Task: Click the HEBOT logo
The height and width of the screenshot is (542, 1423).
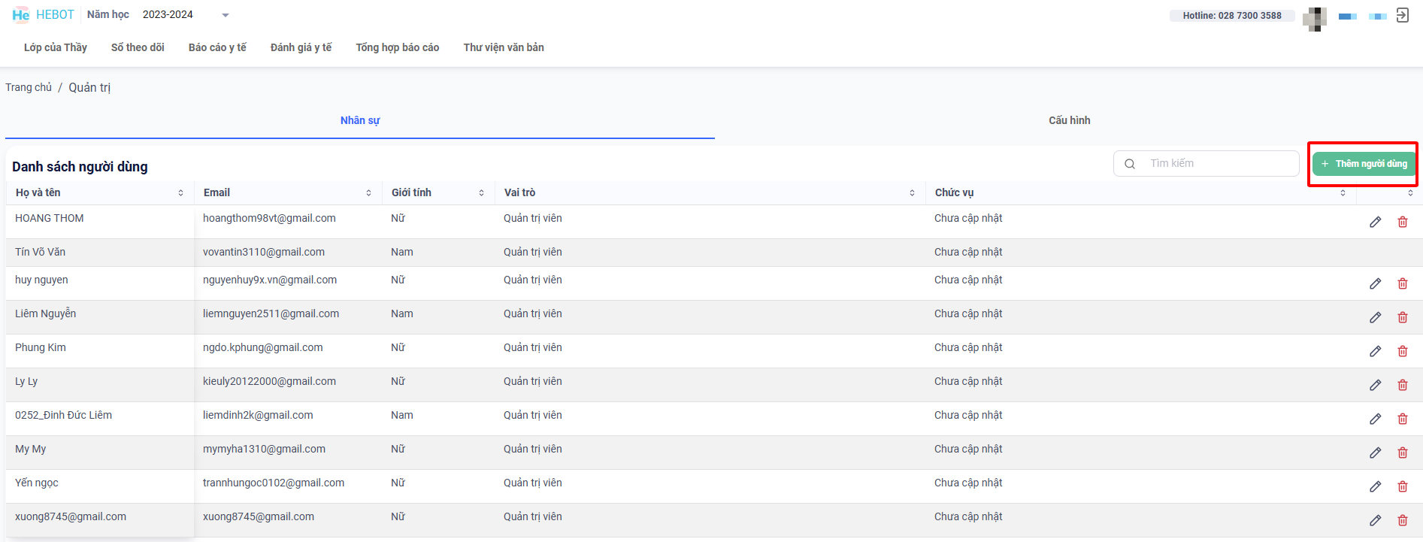Action: click(43, 15)
